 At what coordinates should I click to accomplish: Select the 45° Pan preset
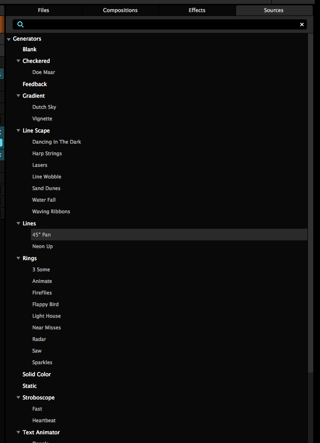click(x=169, y=235)
